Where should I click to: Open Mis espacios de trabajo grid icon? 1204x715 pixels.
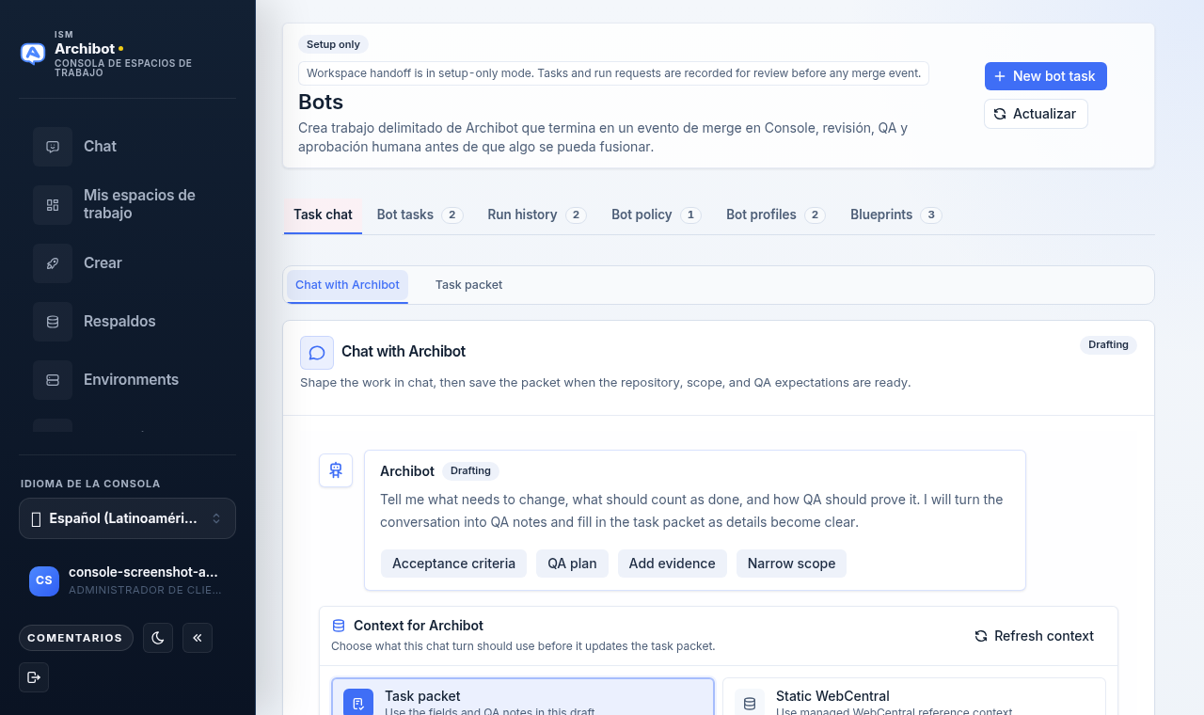tap(53, 205)
